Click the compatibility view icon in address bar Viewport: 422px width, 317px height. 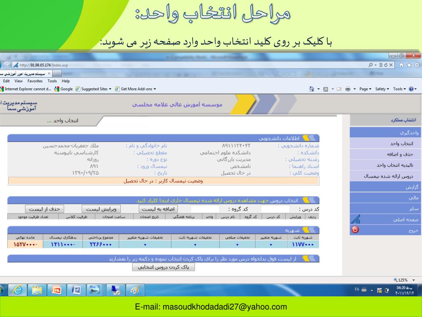[x=381, y=65]
